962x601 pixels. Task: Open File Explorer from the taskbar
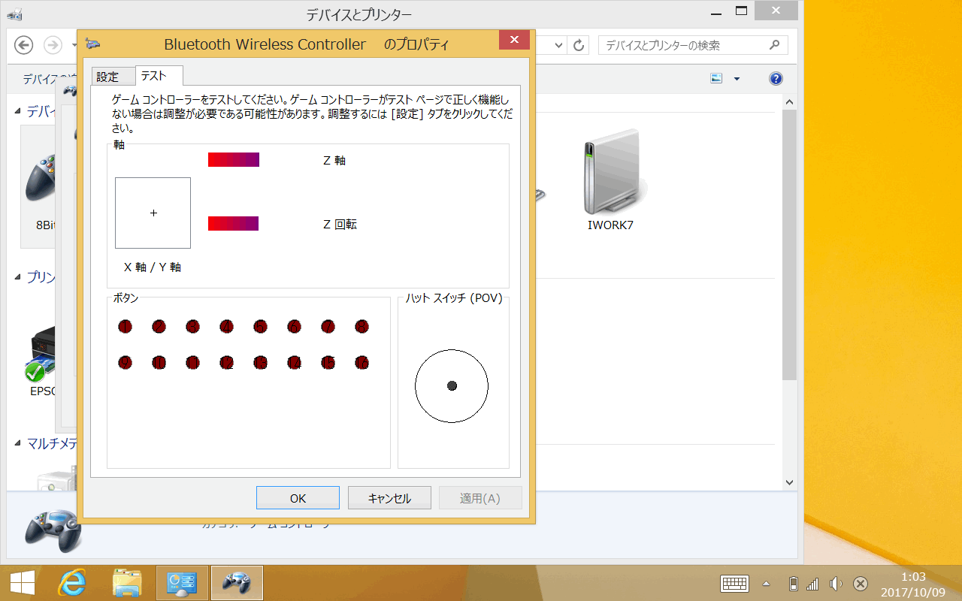tap(127, 583)
